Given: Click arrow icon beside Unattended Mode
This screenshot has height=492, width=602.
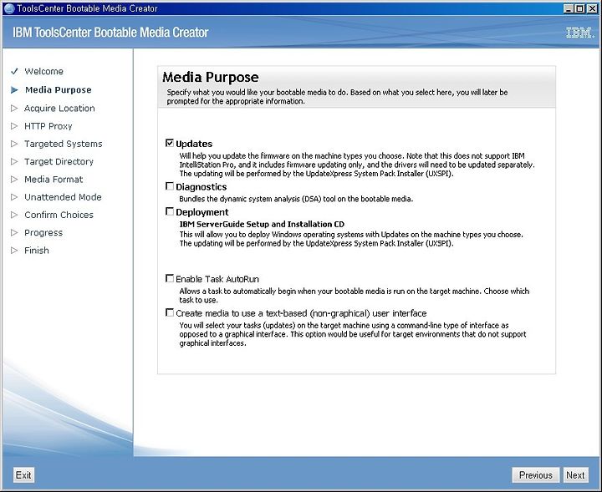Looking at the screenshot, I should click(14, 197).
